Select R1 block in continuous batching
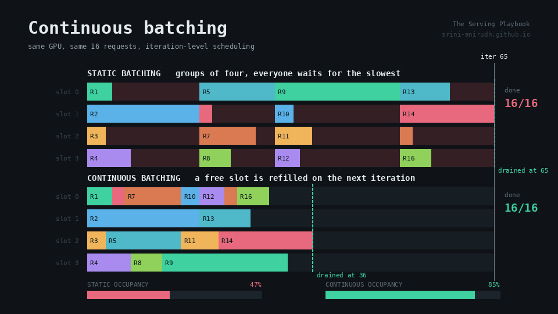Viewport: 558px width, 314px height. (99, 196)
